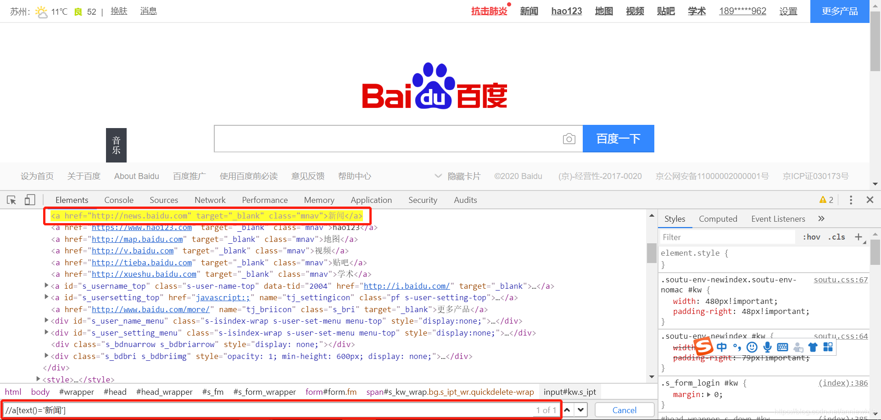Open the Event Listeners tab
Screen dimensions: 881x420
point(778,219)
